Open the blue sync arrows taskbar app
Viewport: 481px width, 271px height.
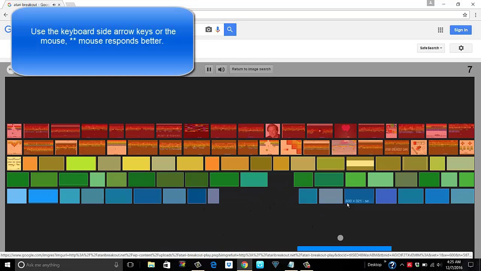click(x=260, y=265)
